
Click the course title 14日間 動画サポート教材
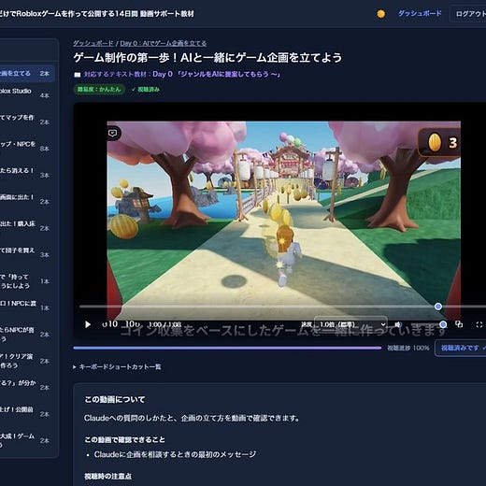coord(155,14)
